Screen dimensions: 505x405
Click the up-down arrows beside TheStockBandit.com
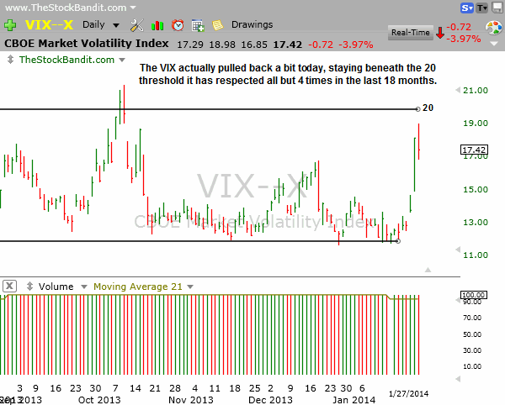pyautogui.click(x=10, y=60)
